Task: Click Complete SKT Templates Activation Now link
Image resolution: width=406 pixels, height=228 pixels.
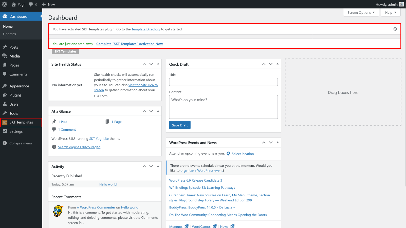Action: 130,44
